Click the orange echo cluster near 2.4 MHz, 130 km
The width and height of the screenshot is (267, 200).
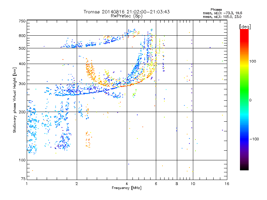(x=88, y=139)
